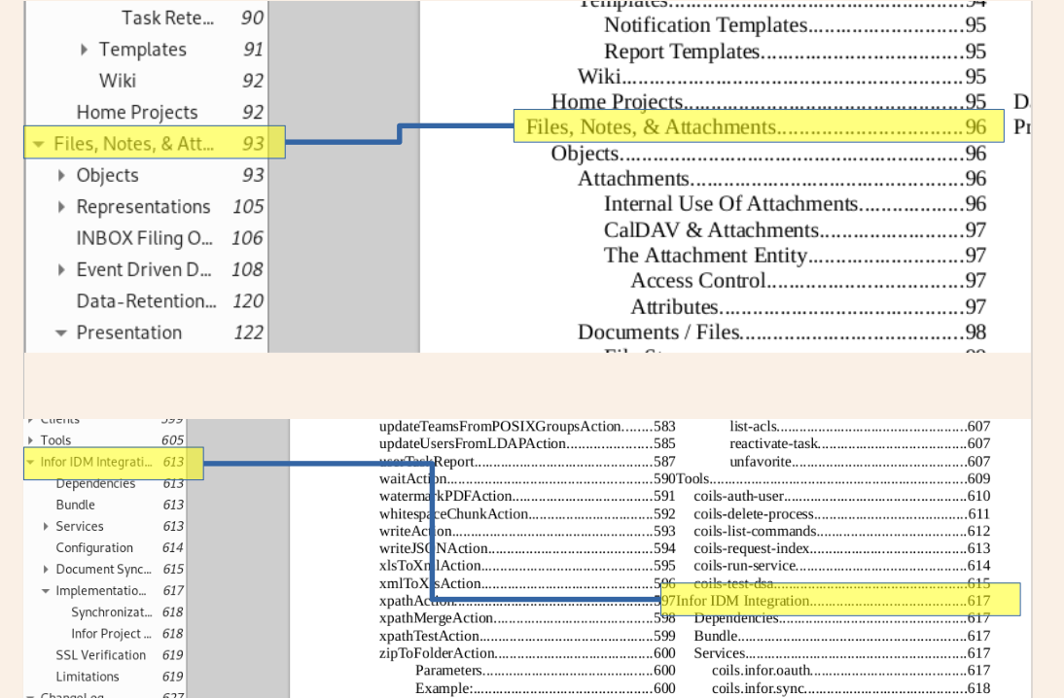Select Home Projects page 92 in outline
Screen dimensions: 1064x698
(x=169, y=112)
